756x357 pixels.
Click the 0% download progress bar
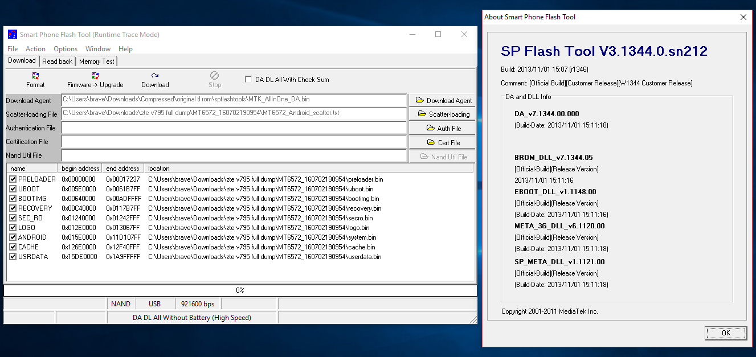click(x=240, y=290)
